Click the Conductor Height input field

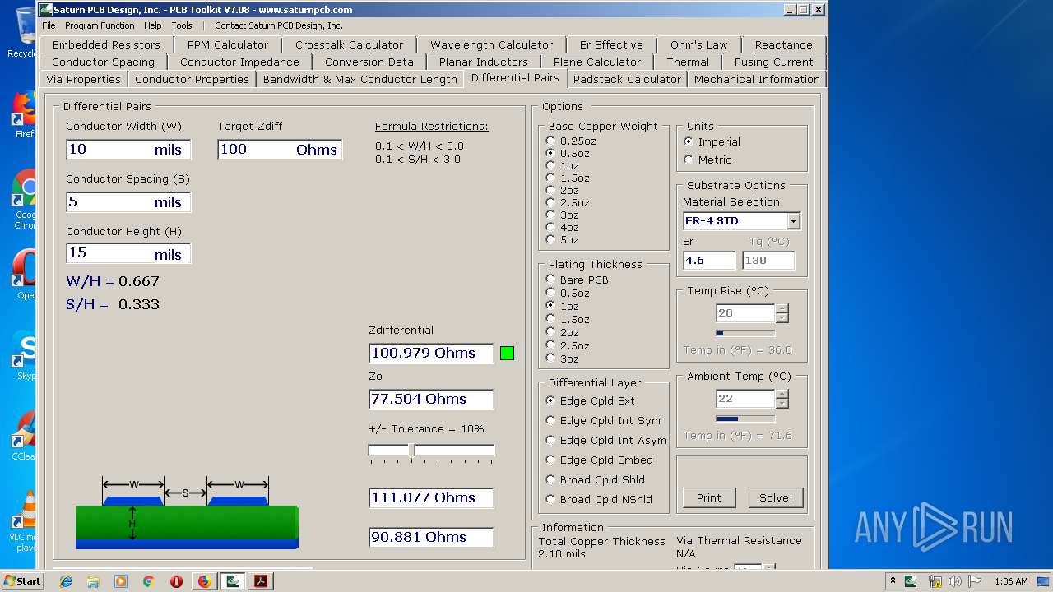[128, 253]
